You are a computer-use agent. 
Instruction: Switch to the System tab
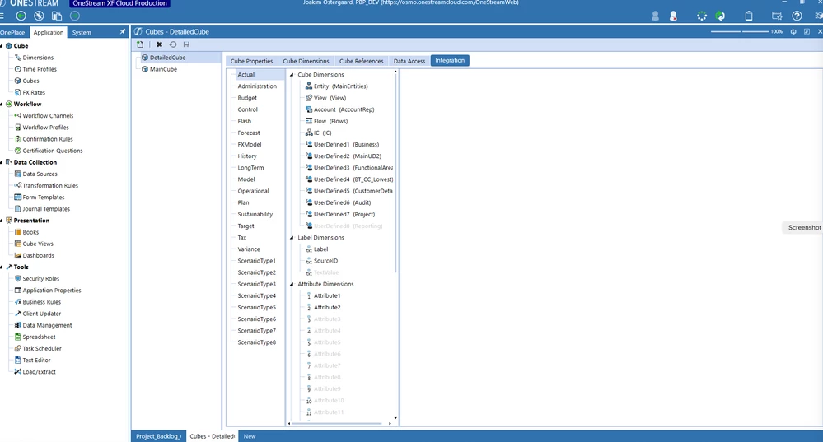[82, 32]
